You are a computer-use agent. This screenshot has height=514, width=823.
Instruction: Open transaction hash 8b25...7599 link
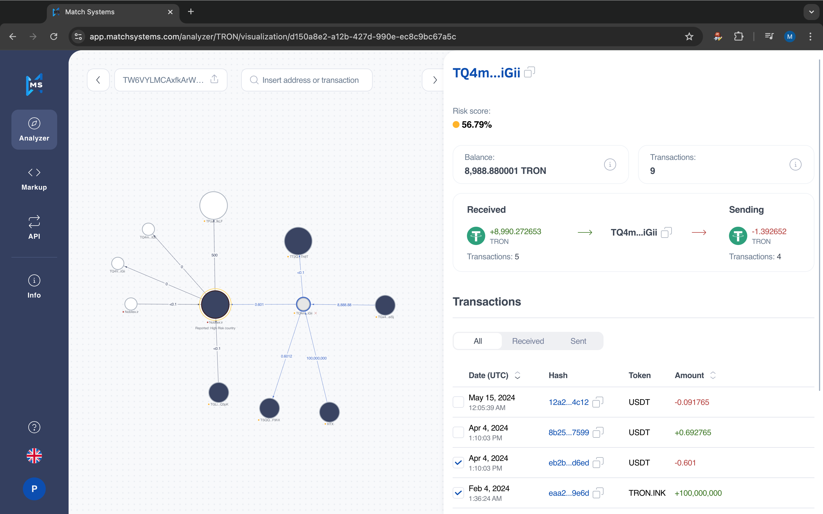coord(568,432)
